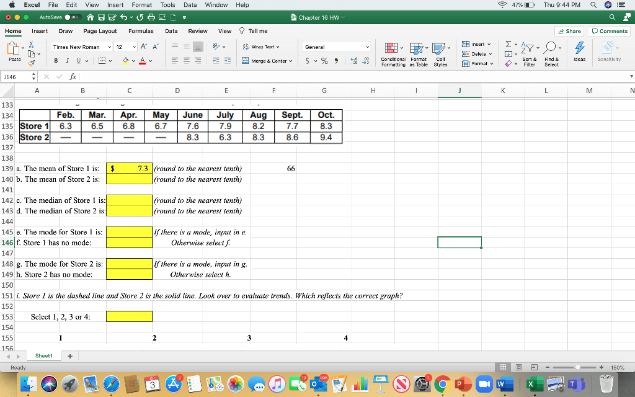Open the font size dropdown
This screenshot has width=635, height=397.
pos(134,47)
